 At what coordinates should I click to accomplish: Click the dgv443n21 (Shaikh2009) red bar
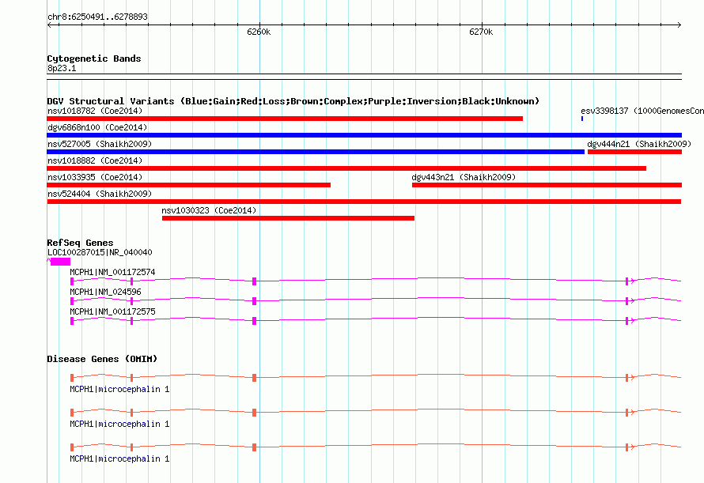click(x=547, y=185)
